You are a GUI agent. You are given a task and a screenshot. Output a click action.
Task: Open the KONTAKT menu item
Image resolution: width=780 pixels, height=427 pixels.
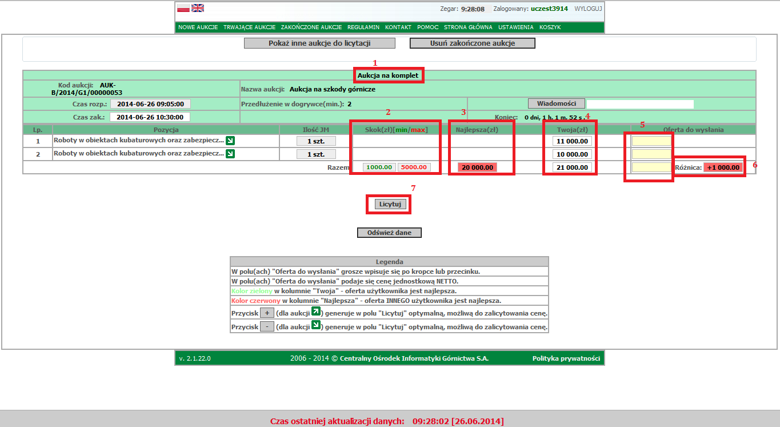(398, 27)
